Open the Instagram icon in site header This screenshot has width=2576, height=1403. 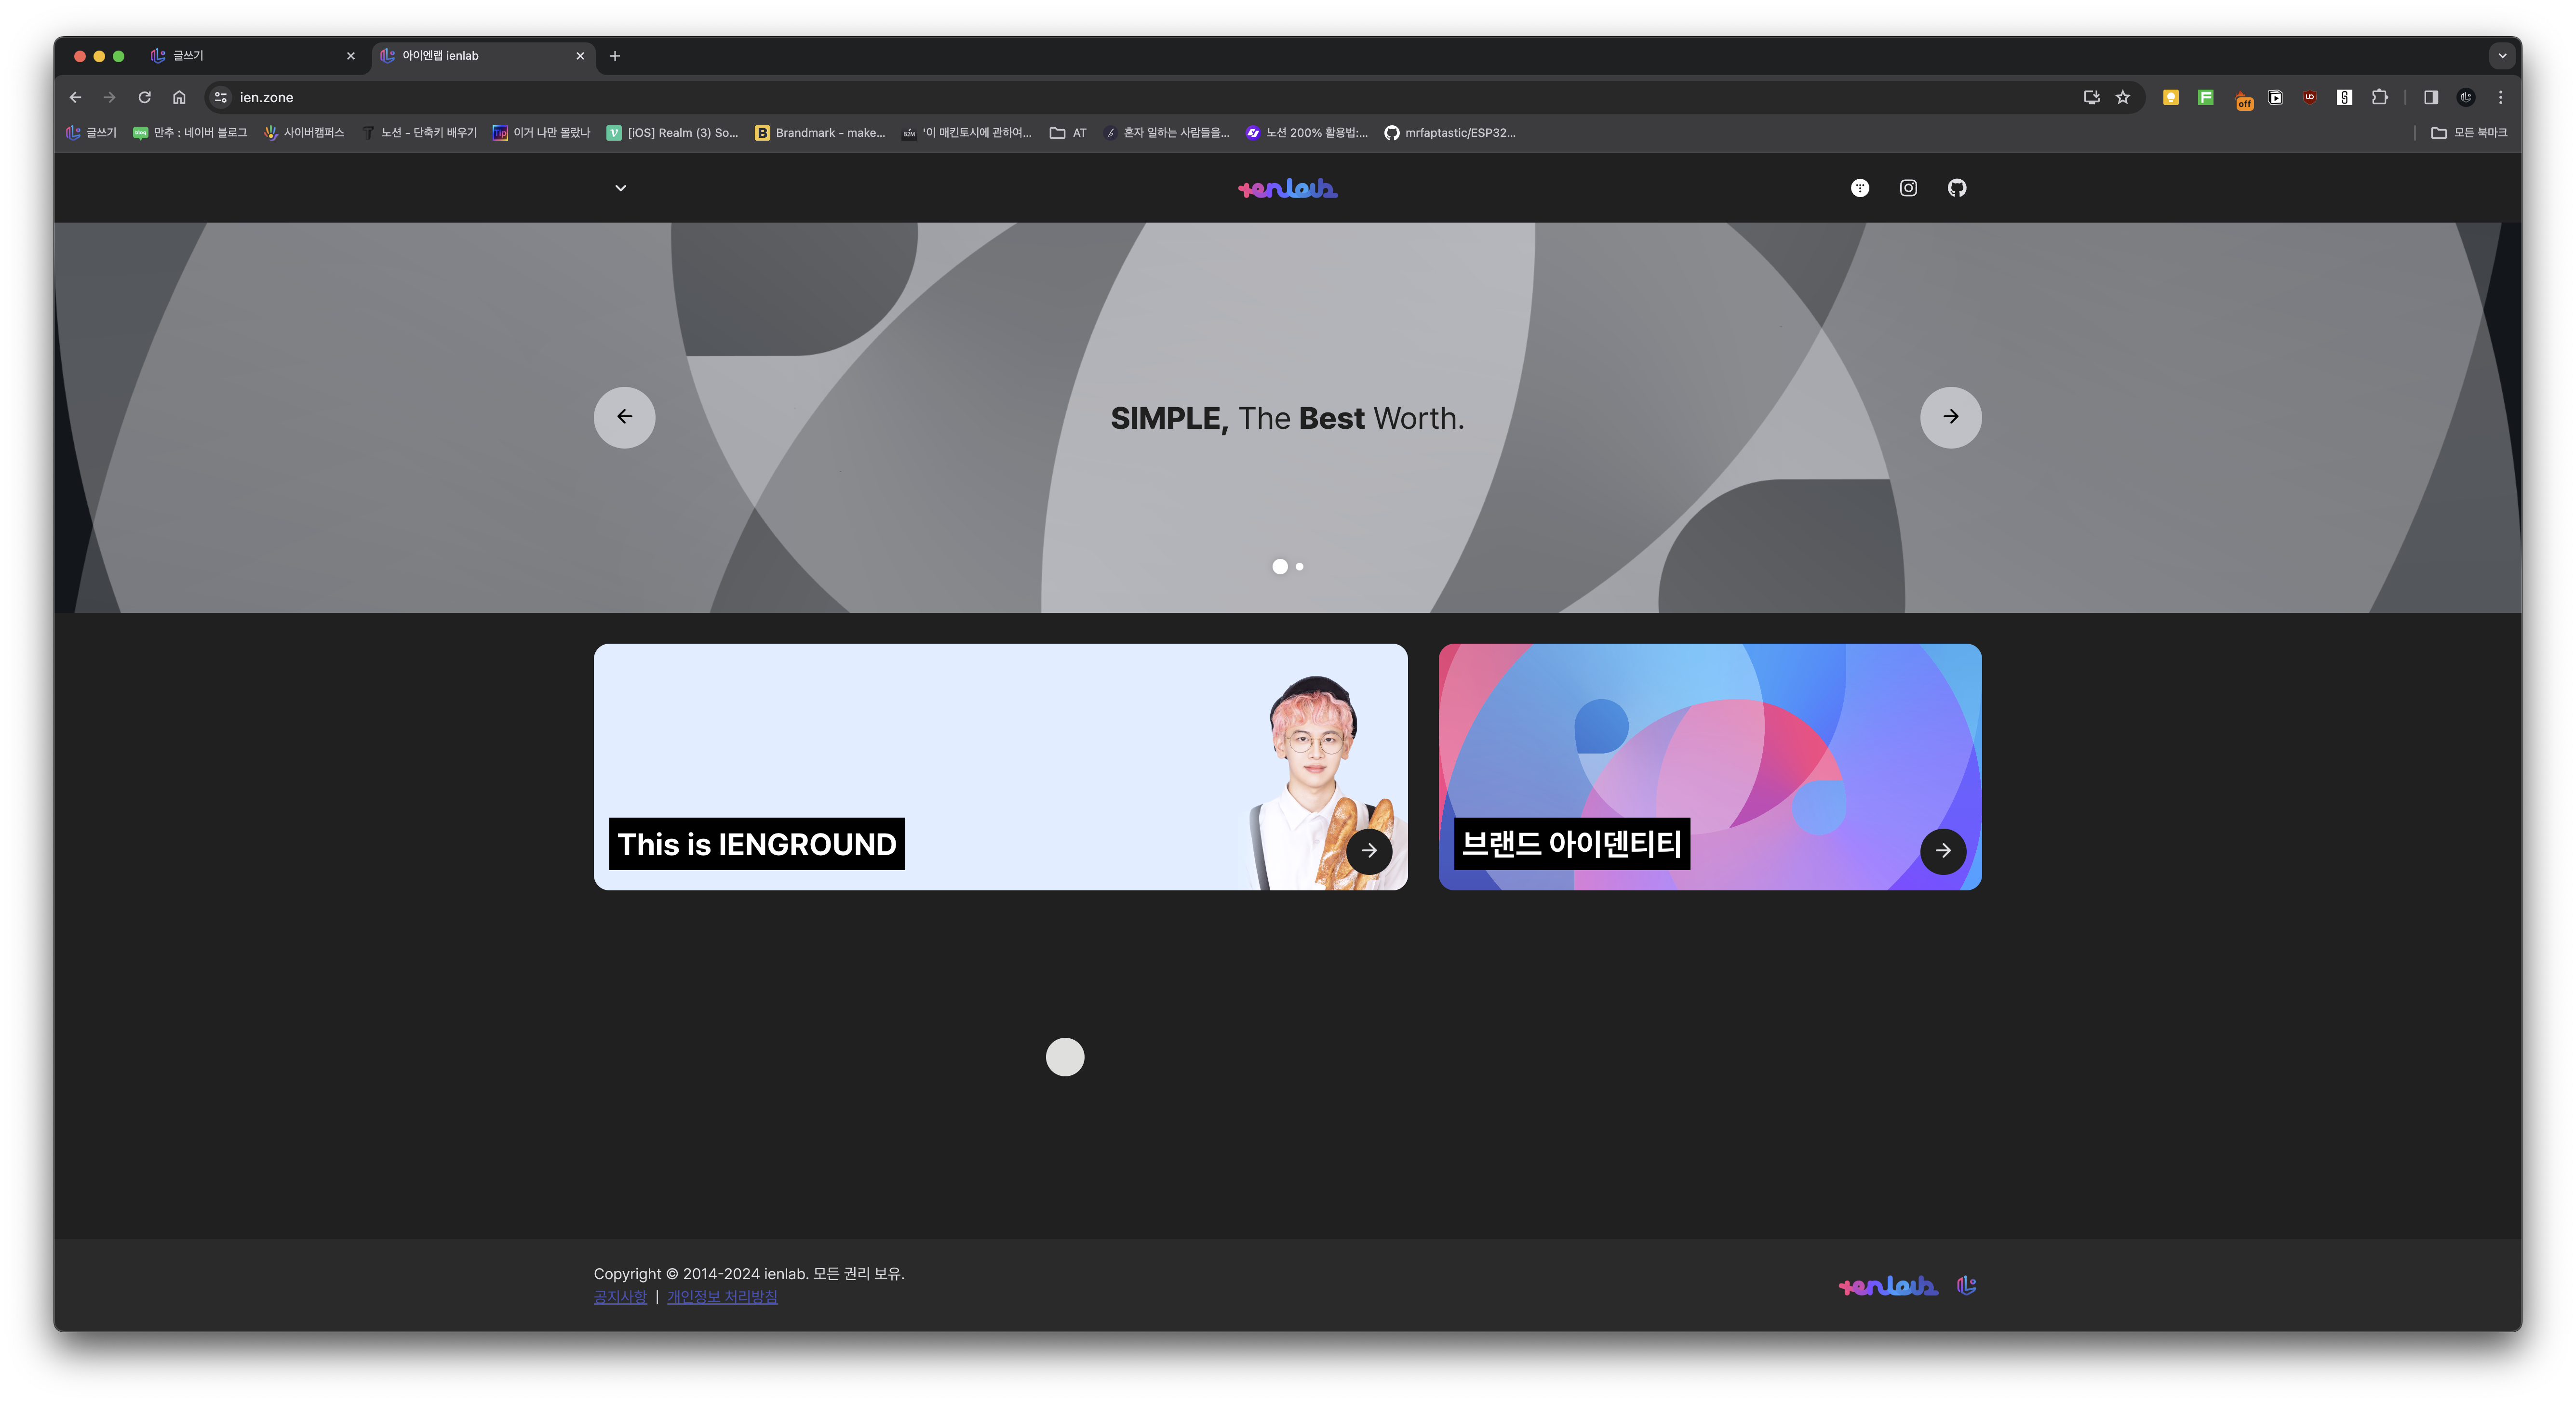tap(1908, 188)
